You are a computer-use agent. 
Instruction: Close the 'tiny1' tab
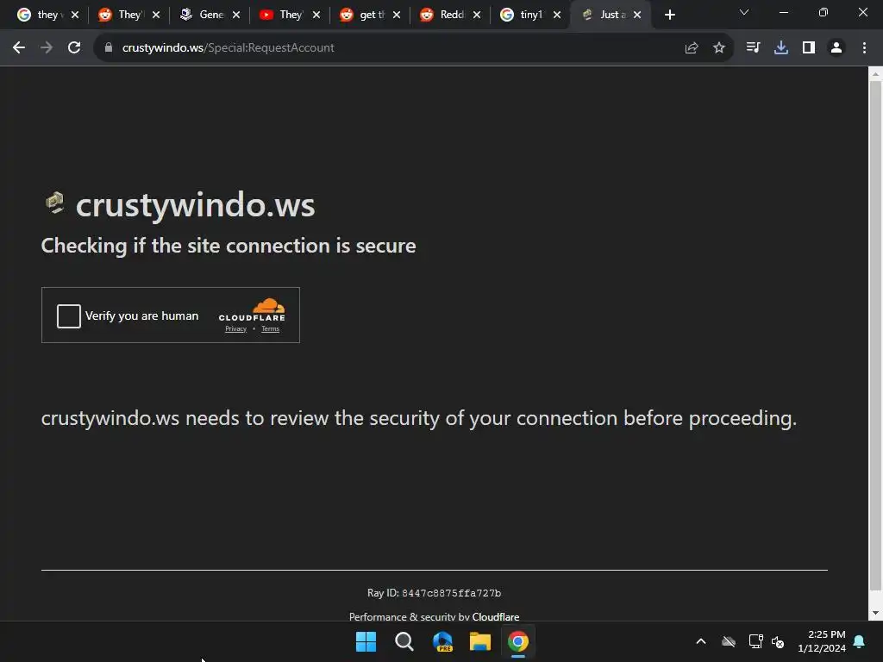557,16
